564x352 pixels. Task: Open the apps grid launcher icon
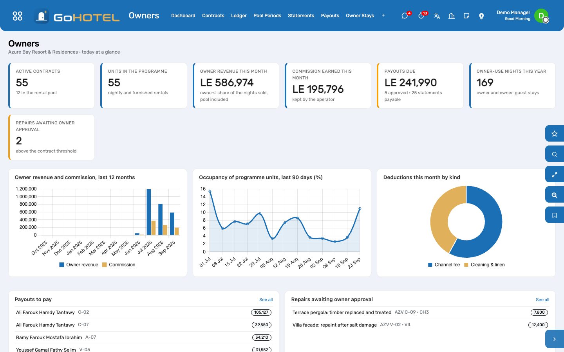click(x=18, y=16)
